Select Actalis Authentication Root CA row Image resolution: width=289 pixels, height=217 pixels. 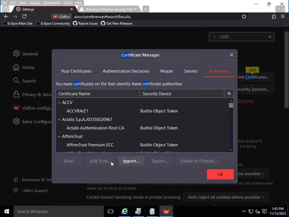click(x=142, y=128)
